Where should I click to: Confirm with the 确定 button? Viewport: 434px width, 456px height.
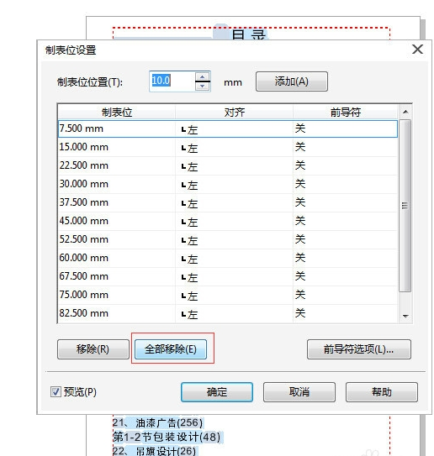coord(217,392)
